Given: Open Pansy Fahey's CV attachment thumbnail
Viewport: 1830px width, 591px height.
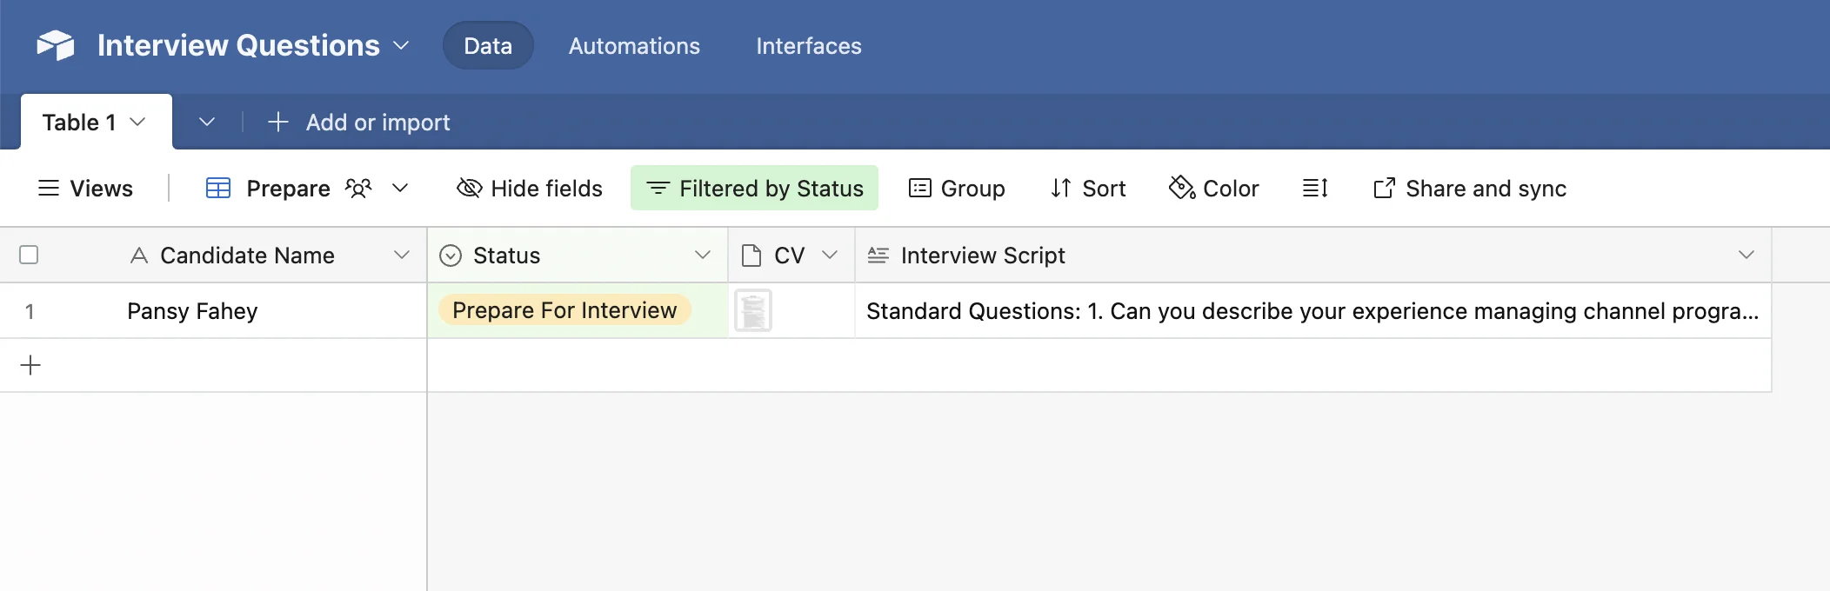Looking at the screenshot, I should [753, 311].
